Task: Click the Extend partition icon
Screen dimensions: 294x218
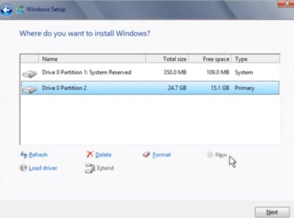Action: 90,168
